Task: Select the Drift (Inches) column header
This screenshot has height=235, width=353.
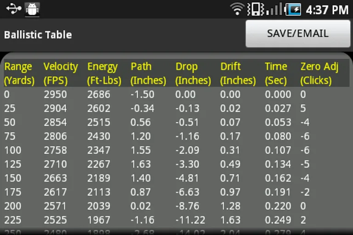Action: coord(238,73)
